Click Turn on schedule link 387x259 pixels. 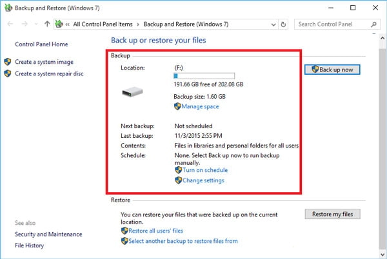[204, 170]
